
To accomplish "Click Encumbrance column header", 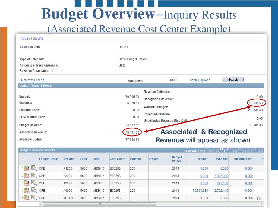I will [243, 159].
